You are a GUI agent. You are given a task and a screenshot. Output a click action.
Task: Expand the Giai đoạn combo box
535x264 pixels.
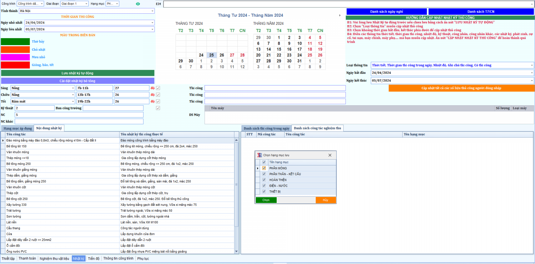[x=86, y=4]
